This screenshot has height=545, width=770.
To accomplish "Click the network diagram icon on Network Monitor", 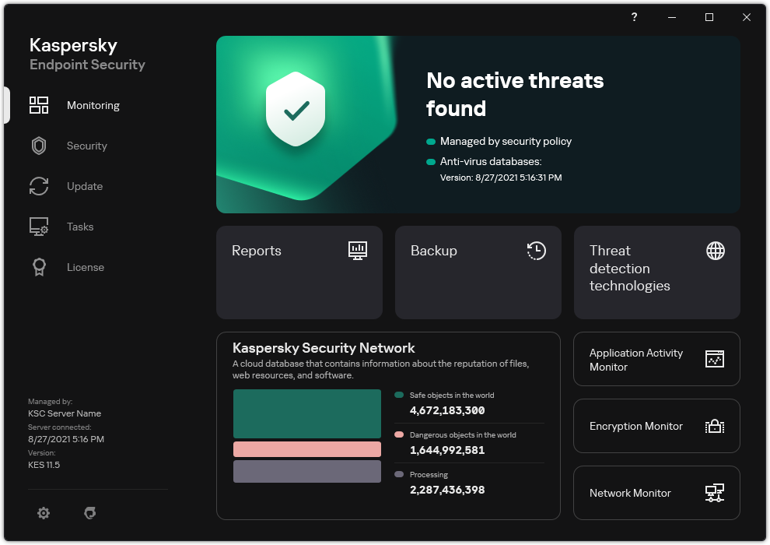I will [715, 493].
